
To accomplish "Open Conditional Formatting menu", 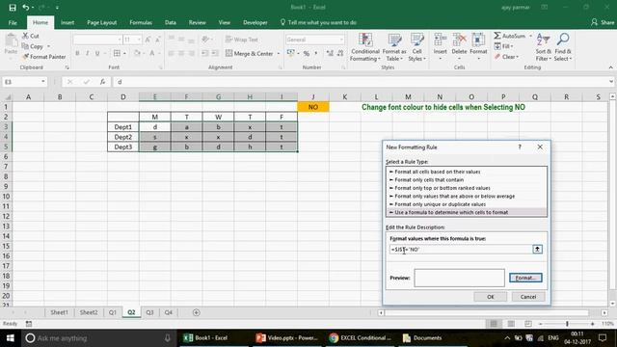I will (365, 47).
